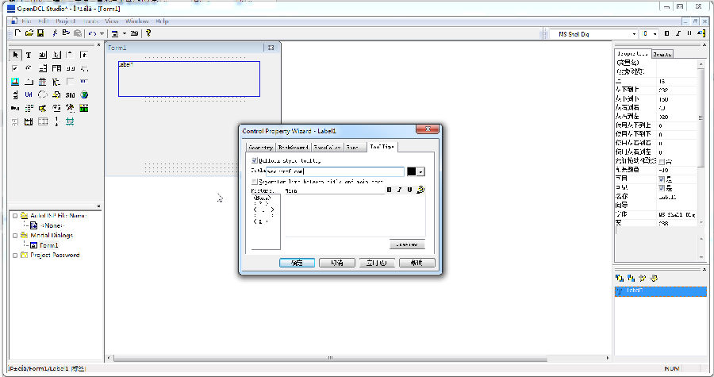Click the New project toolbar icon

[17, 33]
